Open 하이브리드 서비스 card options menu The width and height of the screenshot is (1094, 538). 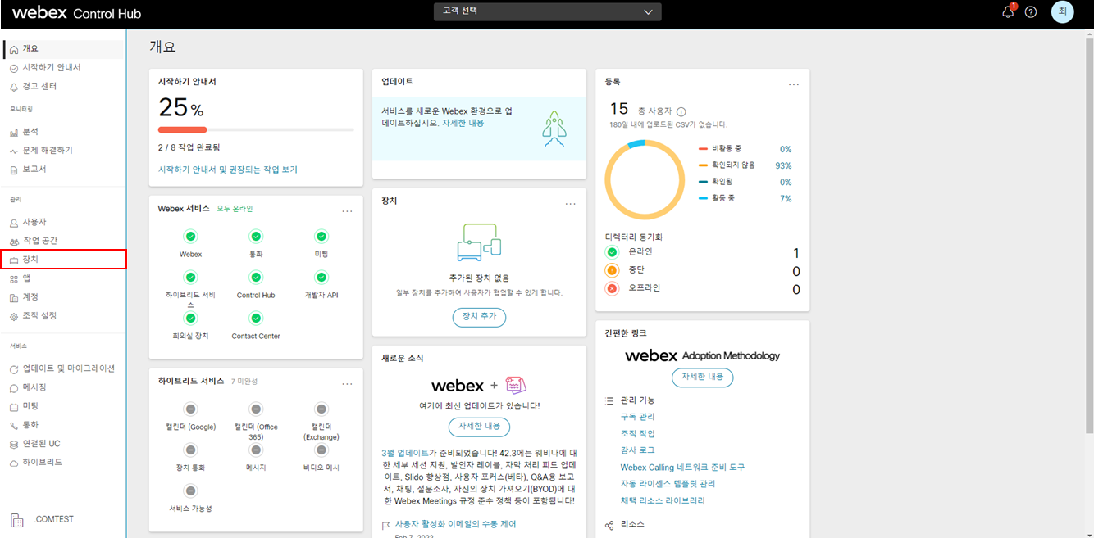(347, 383)
